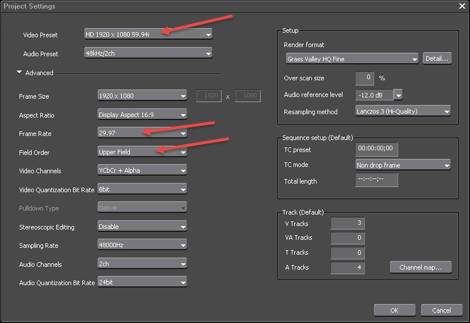Open the Audio Preset dropdown

[148, 54]
